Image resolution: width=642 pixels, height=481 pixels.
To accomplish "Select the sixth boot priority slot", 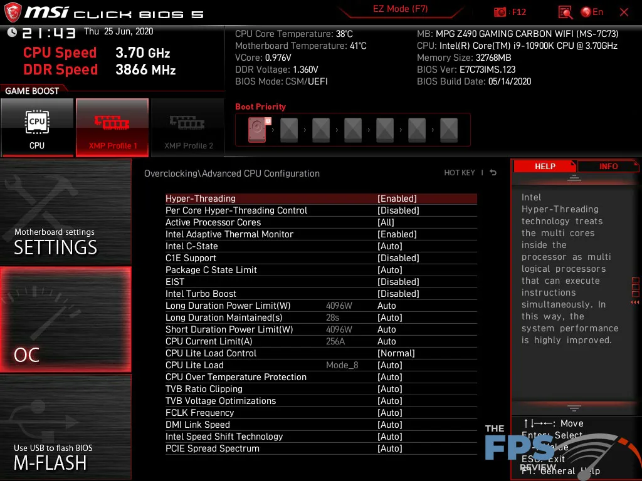I will point(417,130).
